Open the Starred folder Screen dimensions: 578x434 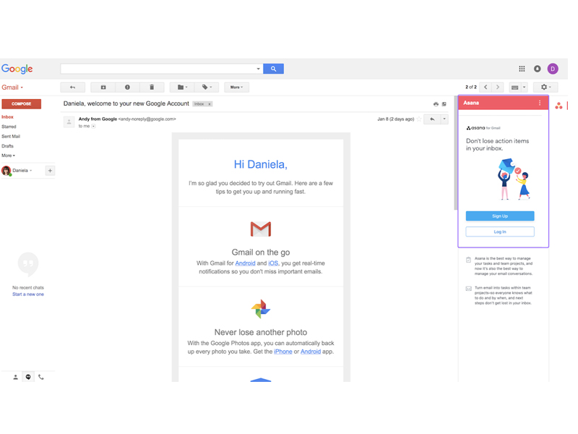pos(9,127)
